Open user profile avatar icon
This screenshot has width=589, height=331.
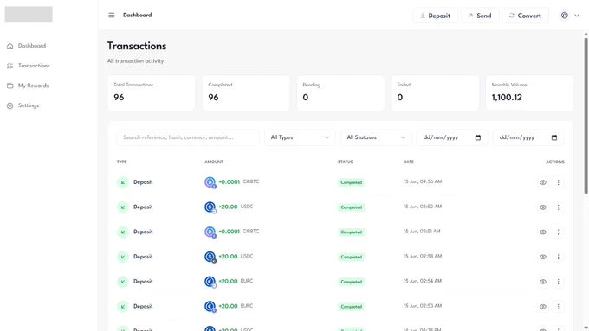(x=564, y=16)
